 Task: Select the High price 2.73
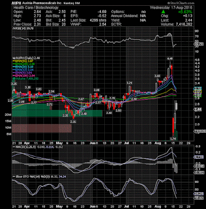[37, 16]
